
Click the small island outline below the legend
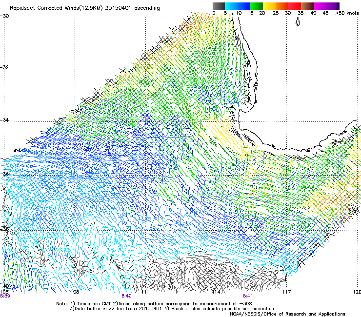click(x=298, y=22)
